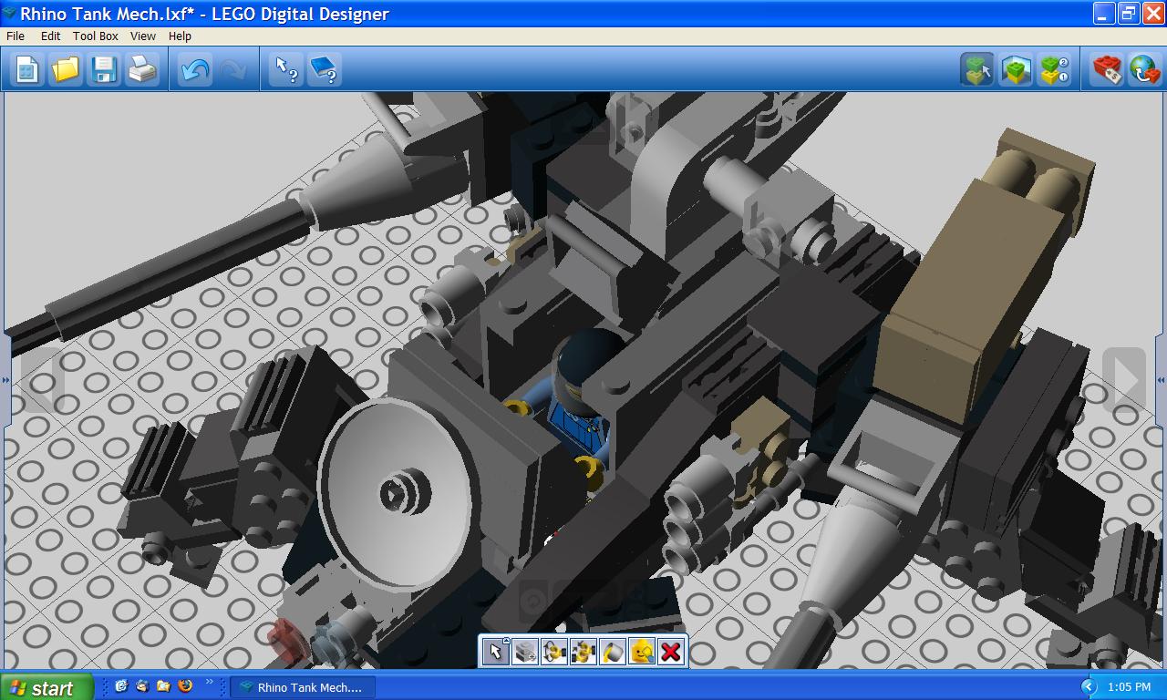
Task: Select the Hinge tool
Action: tap(554, 651)
